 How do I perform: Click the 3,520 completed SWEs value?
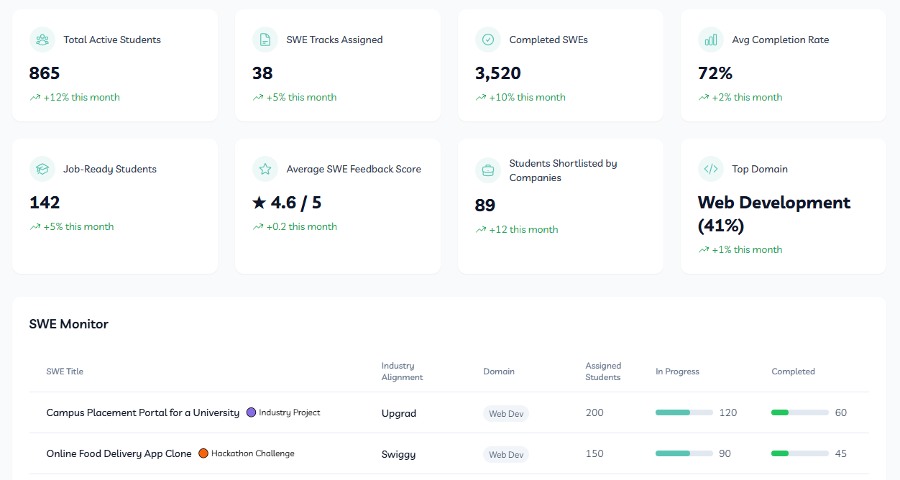(x=498, y=73)
